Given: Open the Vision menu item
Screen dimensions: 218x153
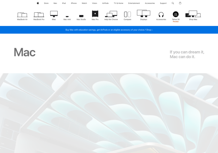Looking at the screenshot, I should 95,3.
